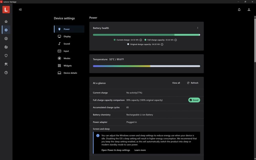Click the 'Screen and sleep' label

pyautogui.click(x=101, y=129)
